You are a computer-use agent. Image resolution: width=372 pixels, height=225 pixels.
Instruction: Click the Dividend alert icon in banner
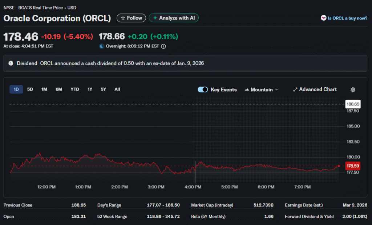click(x=11, y=63)
